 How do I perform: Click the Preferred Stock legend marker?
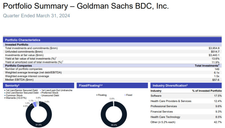point(41,93)
